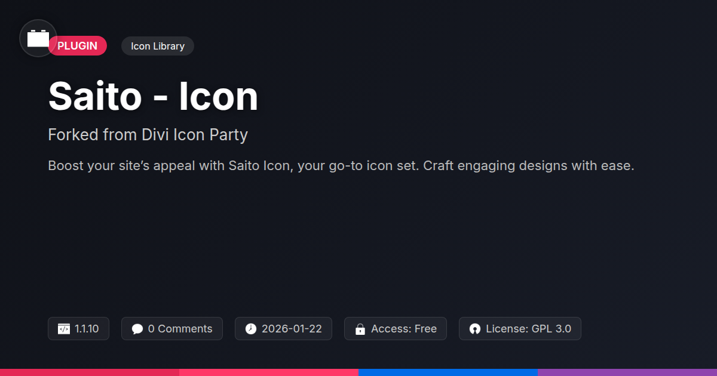Click the Forked from Divi Icon Party subtitle

click(148, 135)
